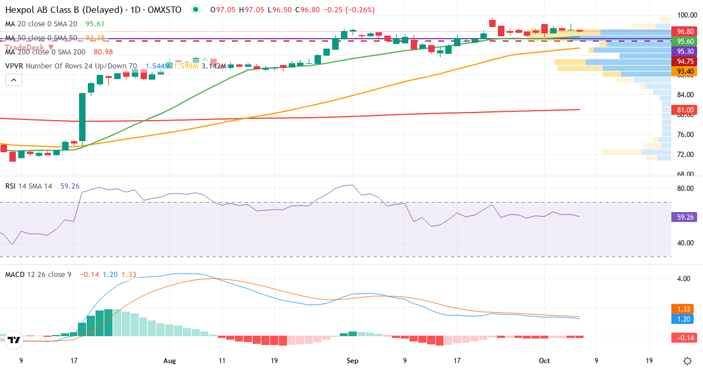The image size is (703, 369).
Task: Collapse the indicator legend with the chevron
Action: [13, 80]
